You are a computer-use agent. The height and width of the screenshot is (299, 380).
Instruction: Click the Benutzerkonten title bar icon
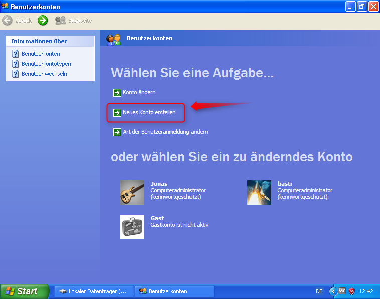coord(5,6)
